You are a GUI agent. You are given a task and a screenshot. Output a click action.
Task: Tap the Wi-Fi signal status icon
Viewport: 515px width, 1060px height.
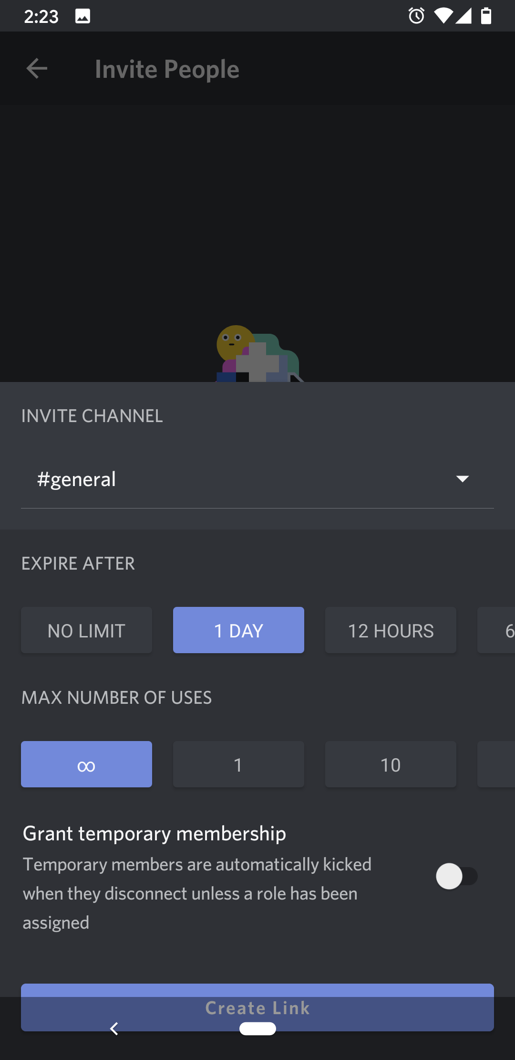443,16
